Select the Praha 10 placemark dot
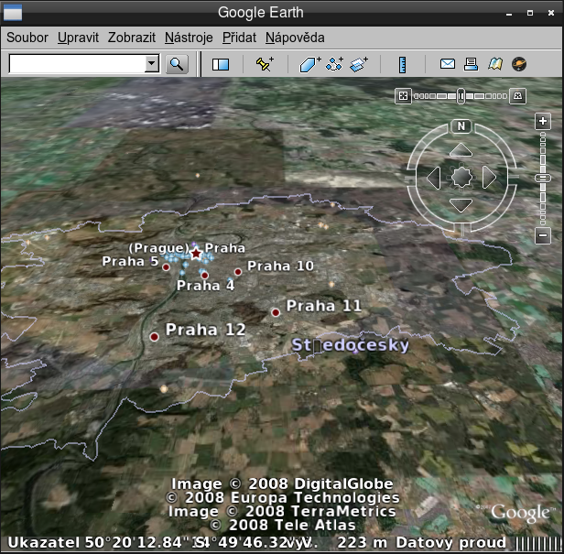 [x=238, y=272]
